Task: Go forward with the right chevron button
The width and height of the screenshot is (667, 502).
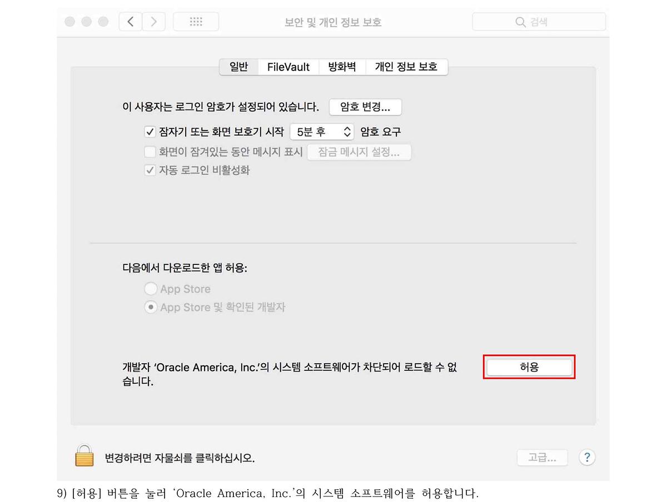Action: tap(154, 22)
